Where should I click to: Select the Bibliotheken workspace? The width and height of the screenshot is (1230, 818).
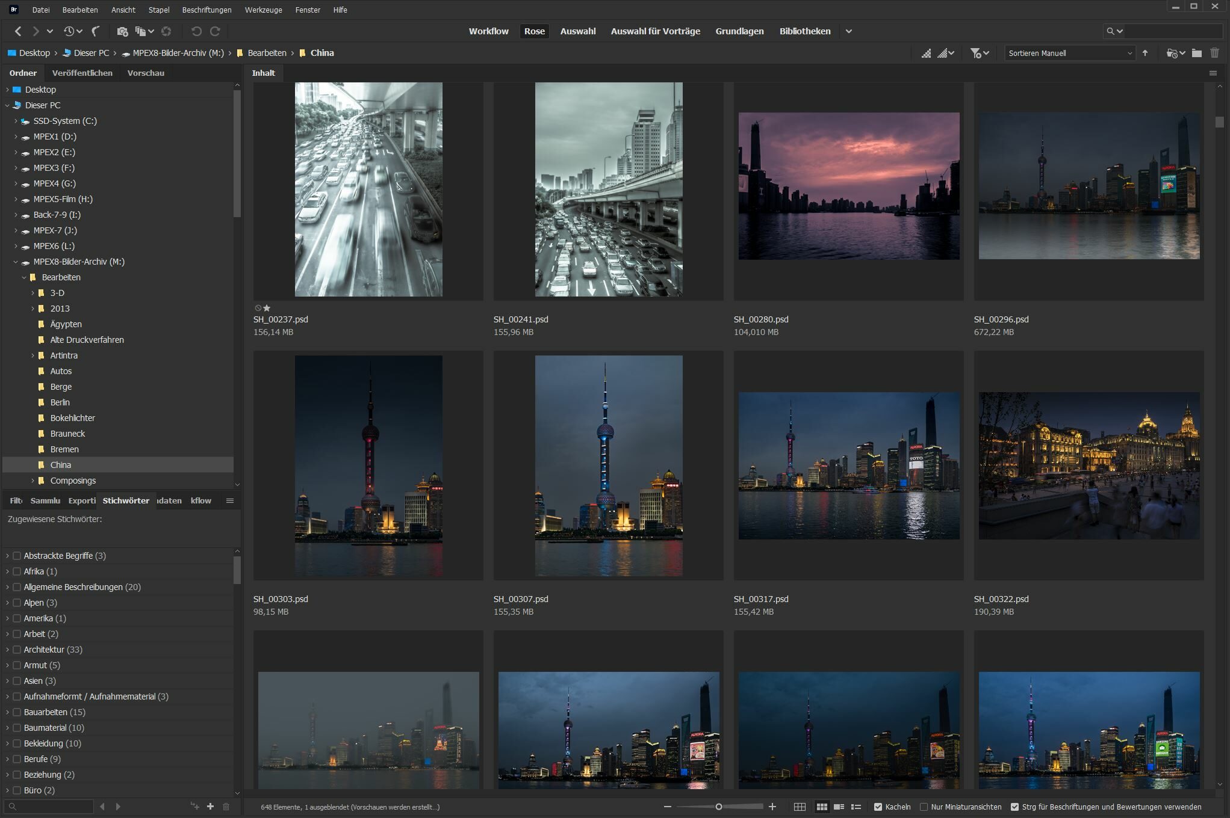click(805, 31)
